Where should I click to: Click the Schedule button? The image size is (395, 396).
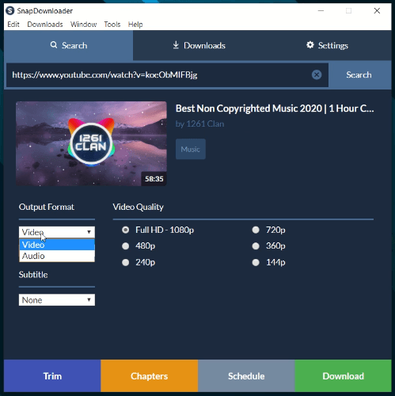click(x=246, y=376)
